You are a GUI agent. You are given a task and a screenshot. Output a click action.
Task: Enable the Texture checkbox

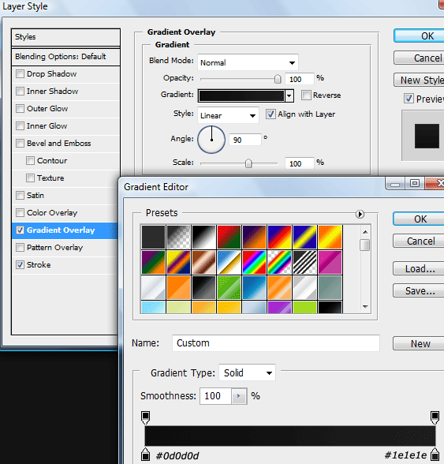click(x=30, y=178)
